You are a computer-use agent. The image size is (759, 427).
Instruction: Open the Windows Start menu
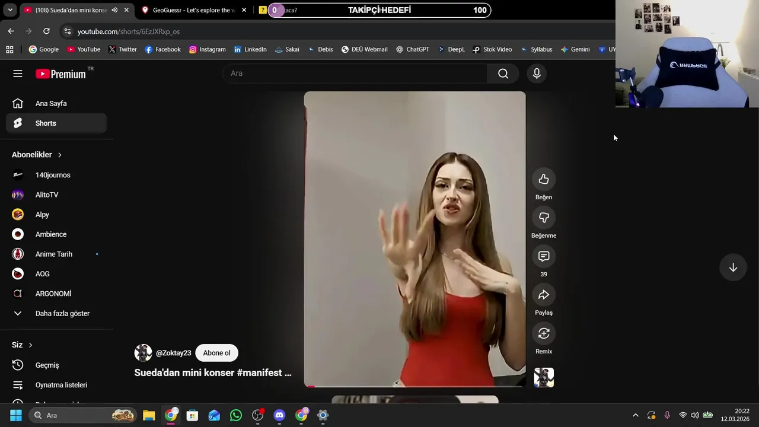16,415
